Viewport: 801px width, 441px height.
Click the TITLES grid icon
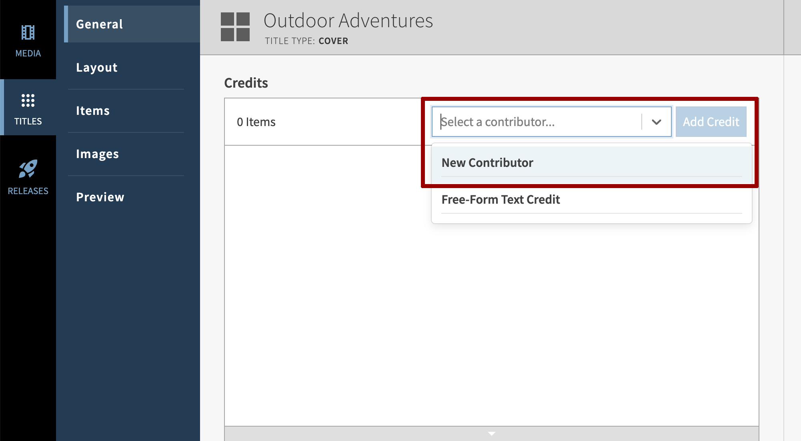coord(27,101)
